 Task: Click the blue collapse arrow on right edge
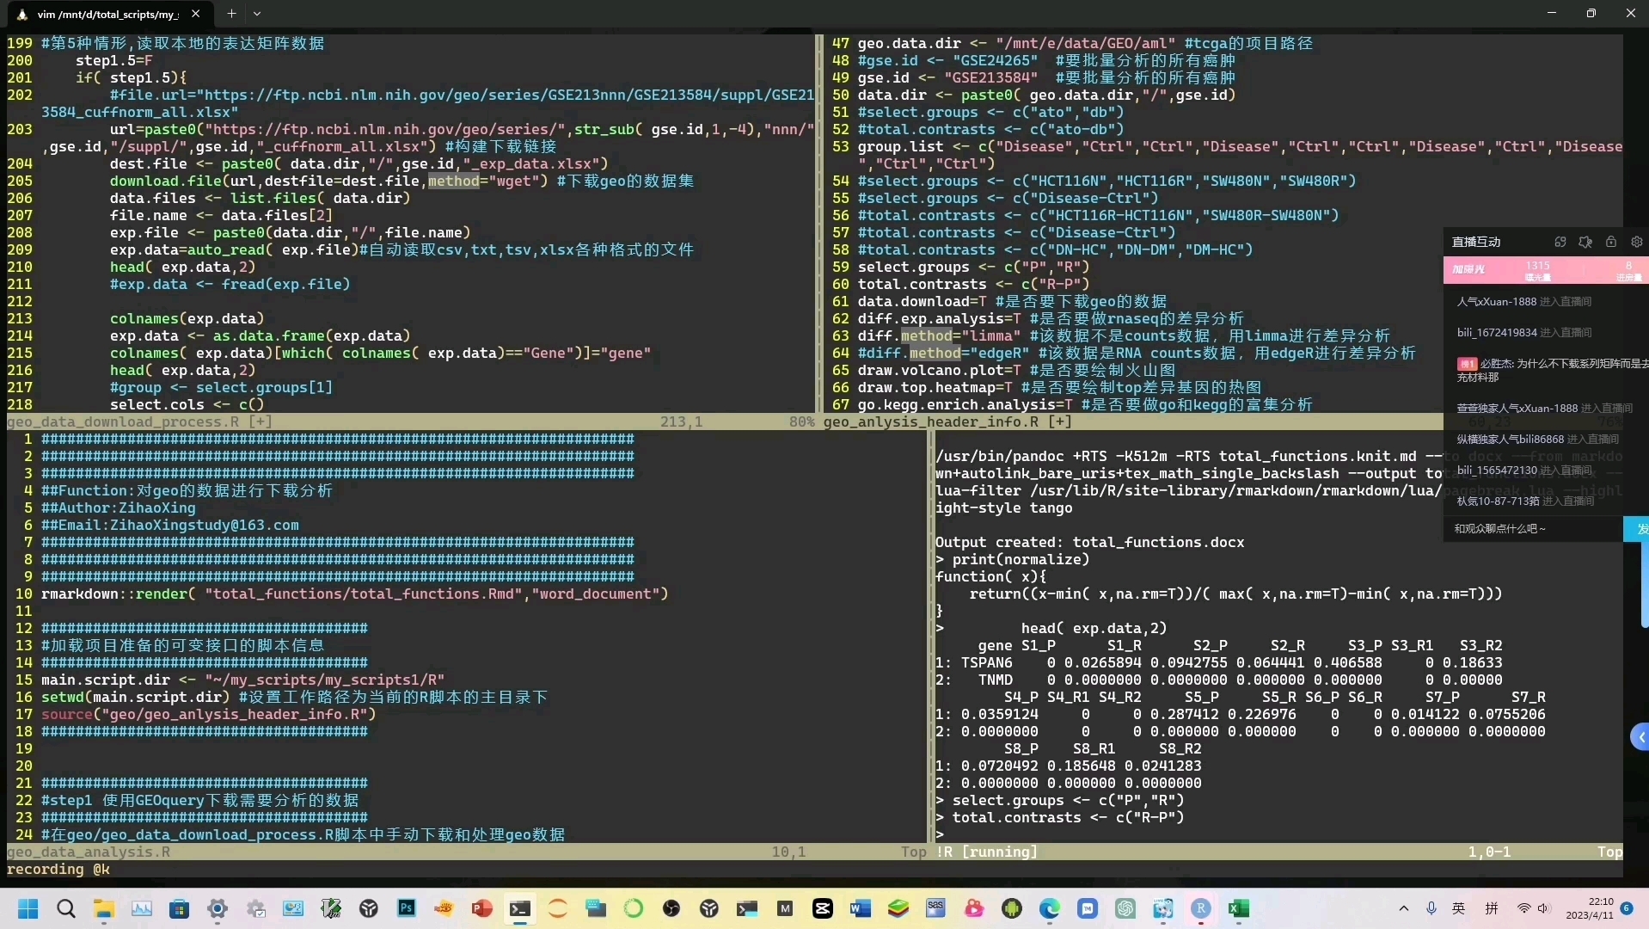pos(1640,737)
